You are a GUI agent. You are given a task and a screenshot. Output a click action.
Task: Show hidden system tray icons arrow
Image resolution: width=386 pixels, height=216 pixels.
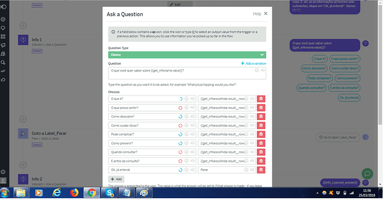[x=317, y=193]
